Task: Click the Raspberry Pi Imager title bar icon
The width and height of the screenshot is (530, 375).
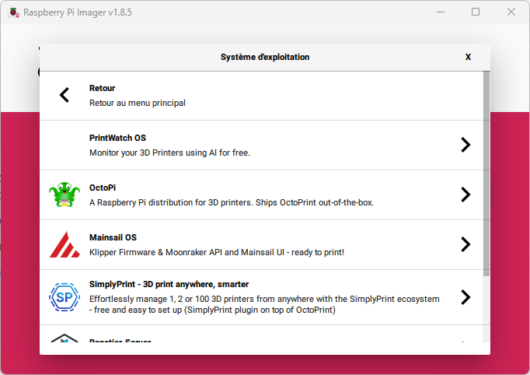Action: pos(13,12)
